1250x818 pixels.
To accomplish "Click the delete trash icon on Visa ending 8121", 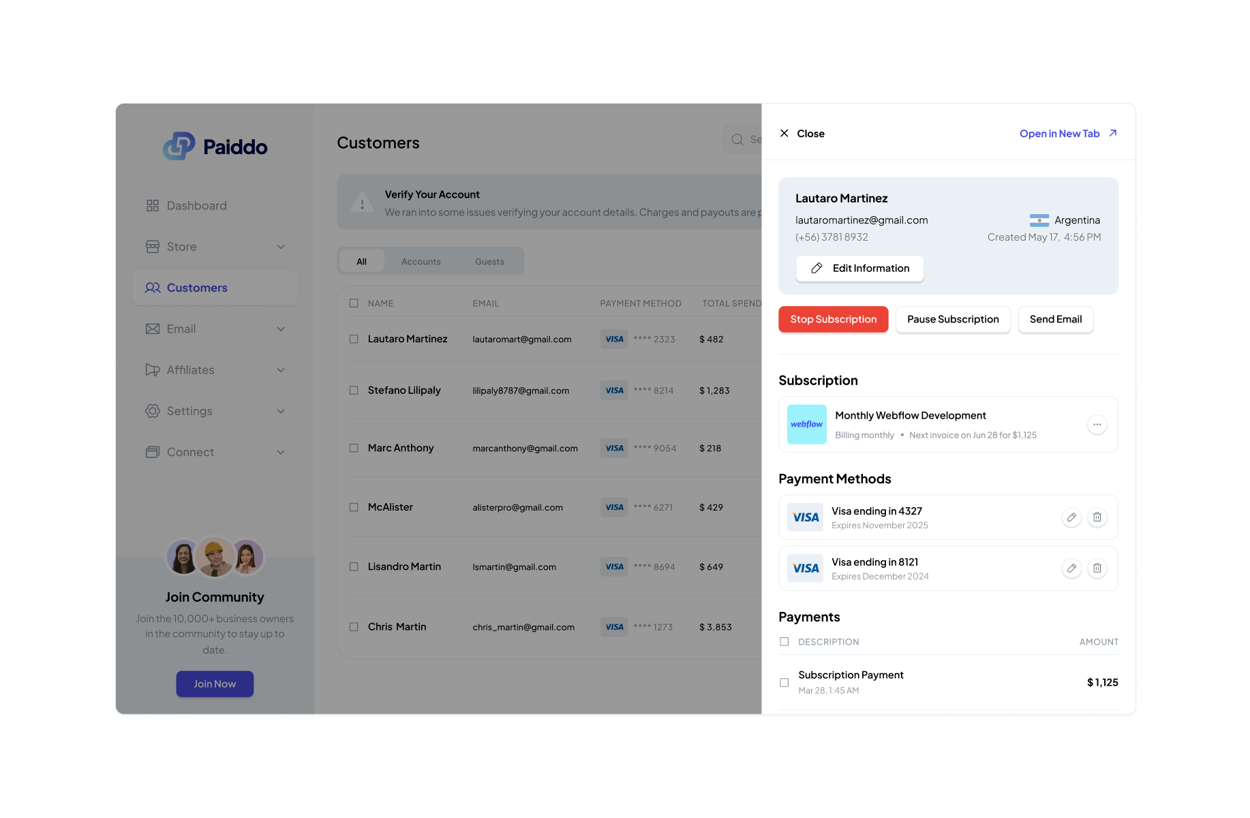I will [x=1097, y=568].
